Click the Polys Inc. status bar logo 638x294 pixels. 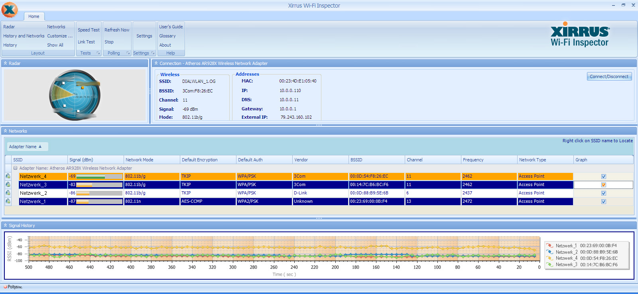[x=13, y=287]
